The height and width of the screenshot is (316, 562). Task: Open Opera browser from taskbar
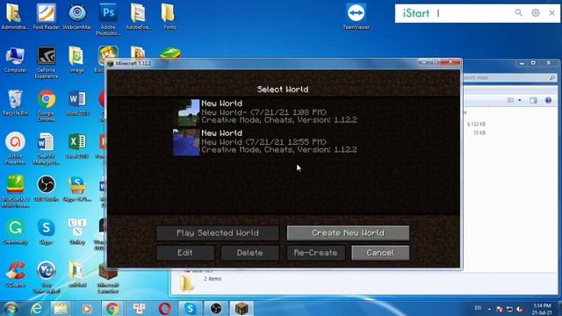click(x=164, y=308)
